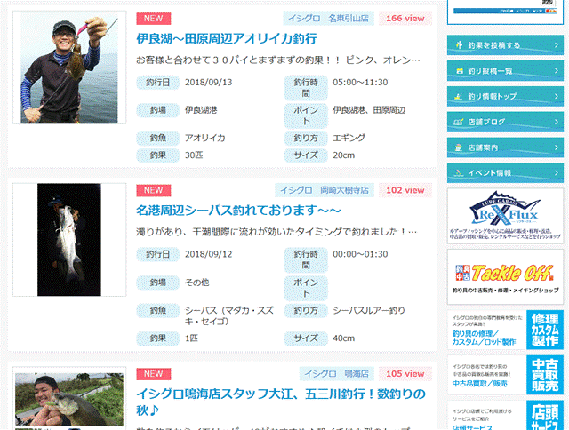Click the 30匹 catch count value
The height and width of the screenshot is (430, 569).
click(x=194, y=155)
